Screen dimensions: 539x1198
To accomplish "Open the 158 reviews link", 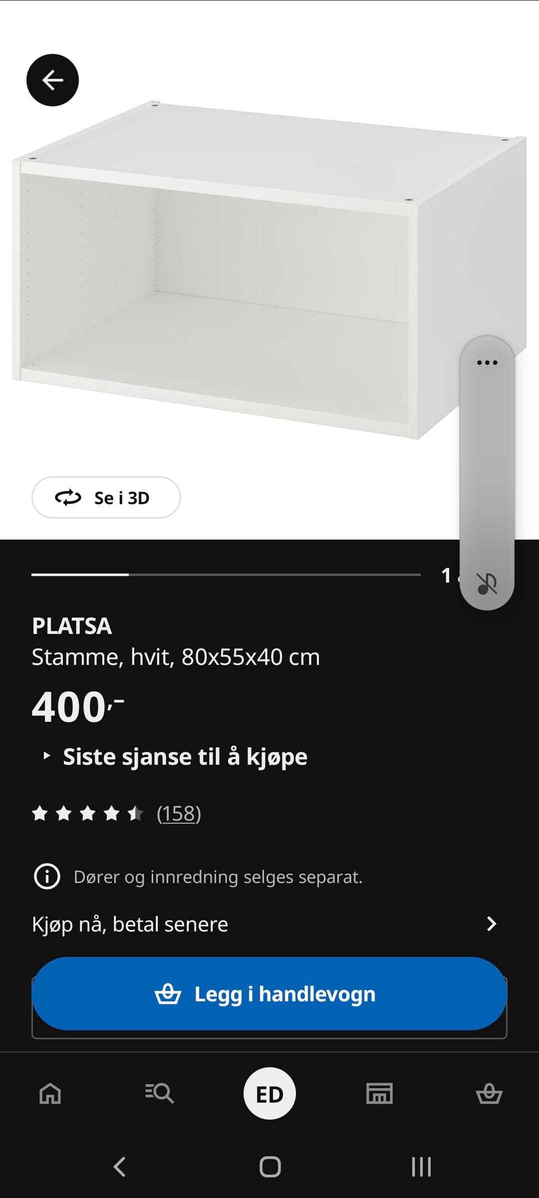I will (179, 813).
